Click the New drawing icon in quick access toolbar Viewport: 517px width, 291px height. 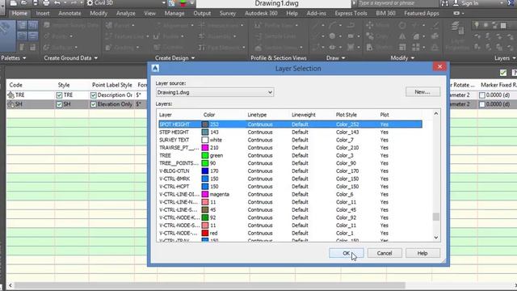pyautogui.click(x=13, y=3)
